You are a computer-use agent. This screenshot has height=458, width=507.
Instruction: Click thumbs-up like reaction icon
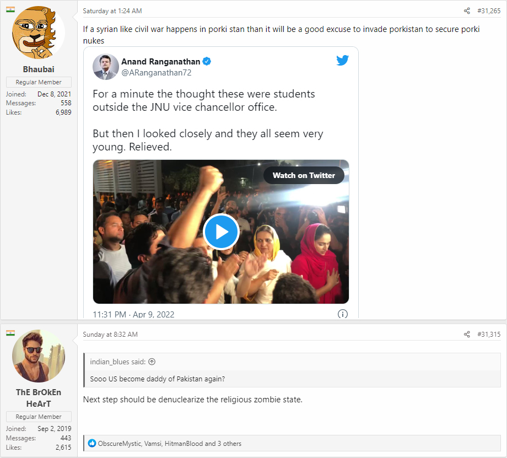[92, 443]
